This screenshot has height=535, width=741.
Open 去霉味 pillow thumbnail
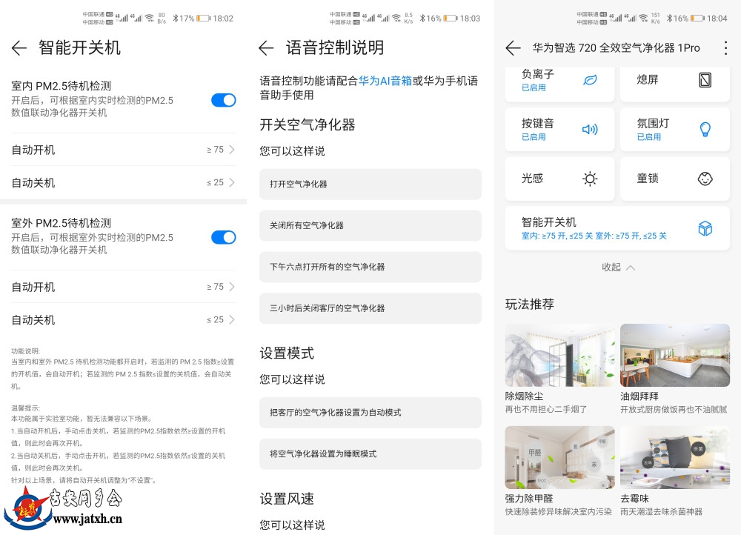click(675, 457)
